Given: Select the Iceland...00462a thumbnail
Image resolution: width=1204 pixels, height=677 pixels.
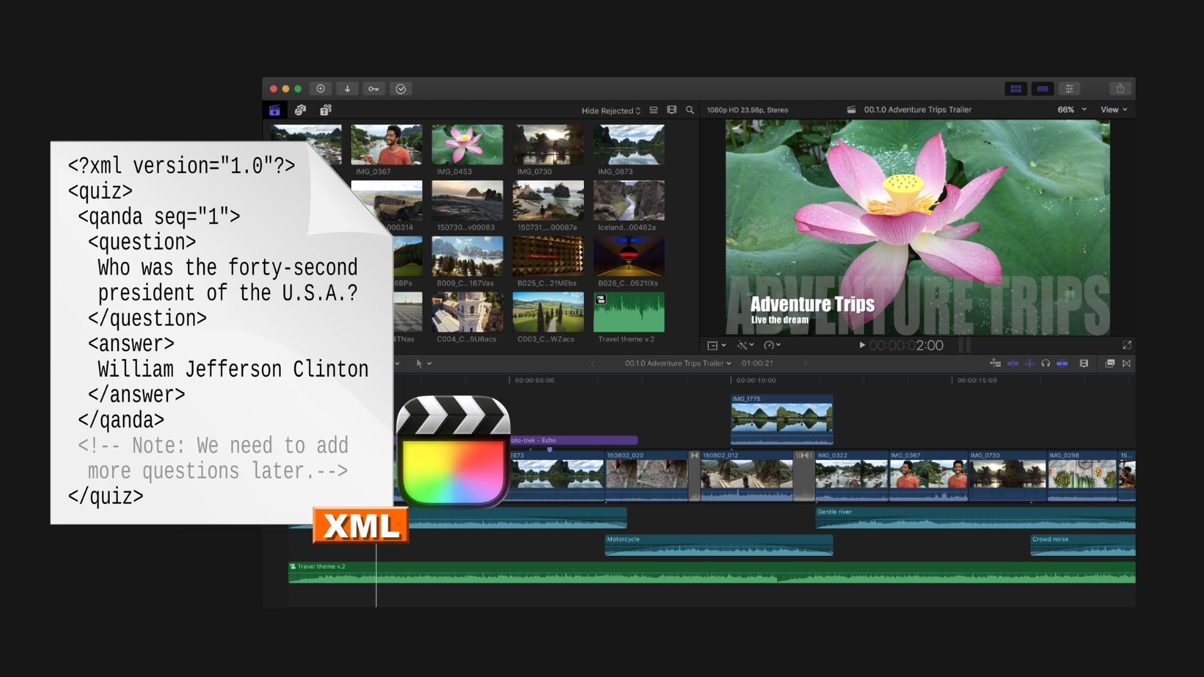Looking at the screenshot, I should pos(629,201).
